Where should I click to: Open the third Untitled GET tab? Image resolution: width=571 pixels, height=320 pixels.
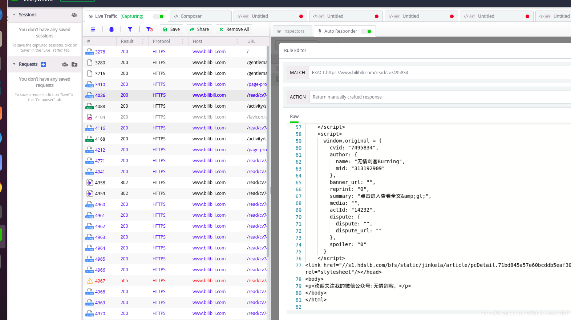tap(421, 16)
